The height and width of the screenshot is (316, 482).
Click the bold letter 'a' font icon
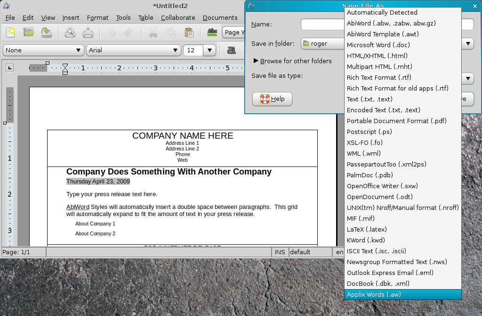(232, 50)
